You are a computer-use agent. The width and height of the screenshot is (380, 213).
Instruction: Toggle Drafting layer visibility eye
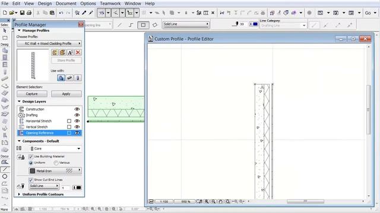pyautogui.click(x=77, y=115)
